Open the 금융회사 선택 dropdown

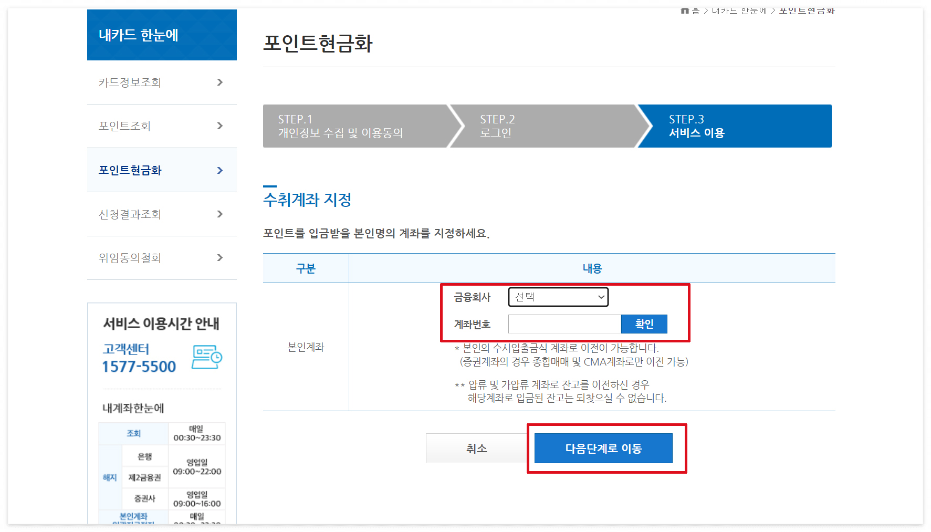point(558,297)
